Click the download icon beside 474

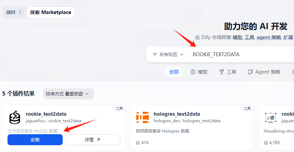138,143
